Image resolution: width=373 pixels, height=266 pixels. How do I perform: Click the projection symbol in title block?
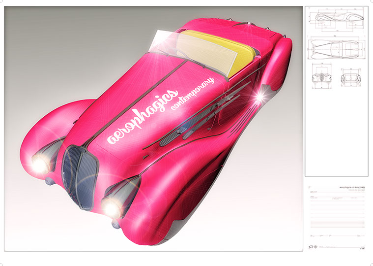tap(311, 246)
